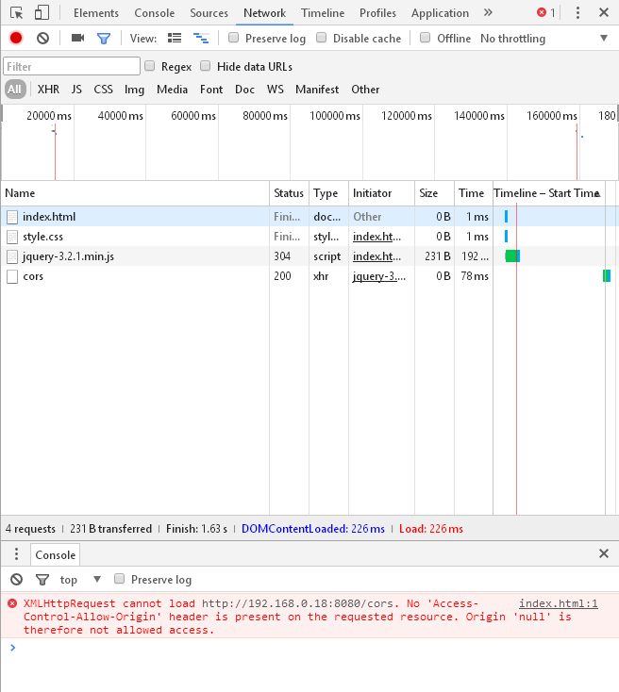Image resolution: width=619 pixels, height=692 pixels.
Task: Click the console prompt input line
Action: coord(309,648)
